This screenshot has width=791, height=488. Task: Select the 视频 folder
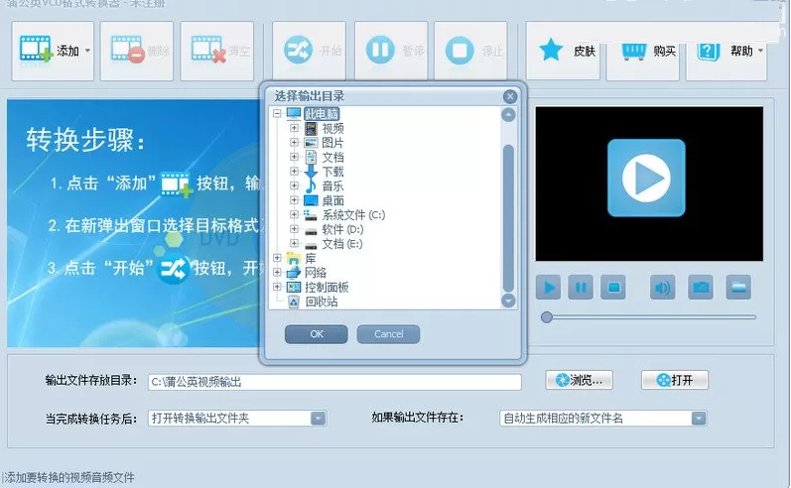point(332,129)
